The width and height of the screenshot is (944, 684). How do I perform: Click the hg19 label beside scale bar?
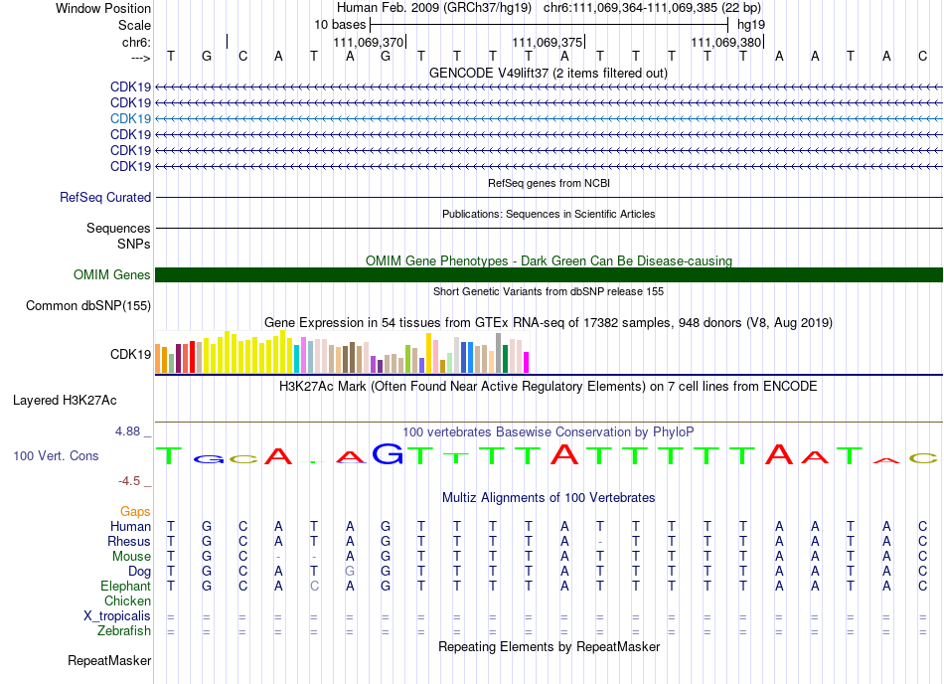click(751, 25)
